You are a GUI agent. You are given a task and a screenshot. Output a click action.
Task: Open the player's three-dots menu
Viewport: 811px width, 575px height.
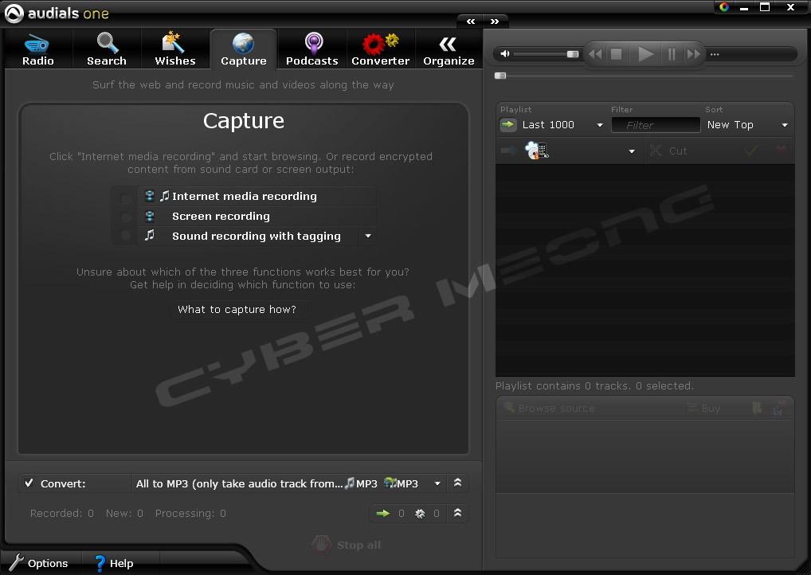point(715,54)
